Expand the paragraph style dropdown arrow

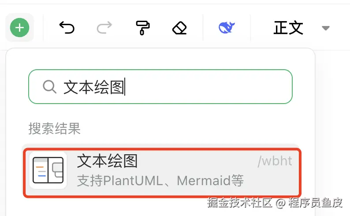(326, 28)
